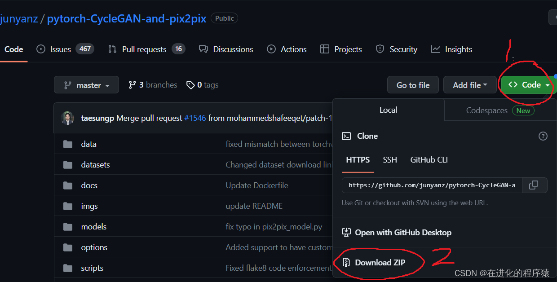Screen dimensions: 557x282
Task: Open commit message 'update README'
Action: point(254,206)
